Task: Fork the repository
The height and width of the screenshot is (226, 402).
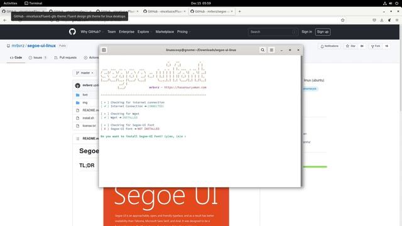Action: (376, 46)
